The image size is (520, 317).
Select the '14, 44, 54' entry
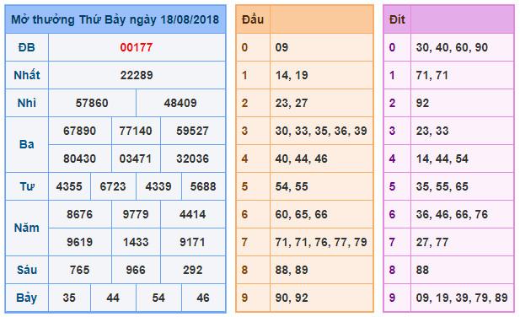[x=442, y=158]
